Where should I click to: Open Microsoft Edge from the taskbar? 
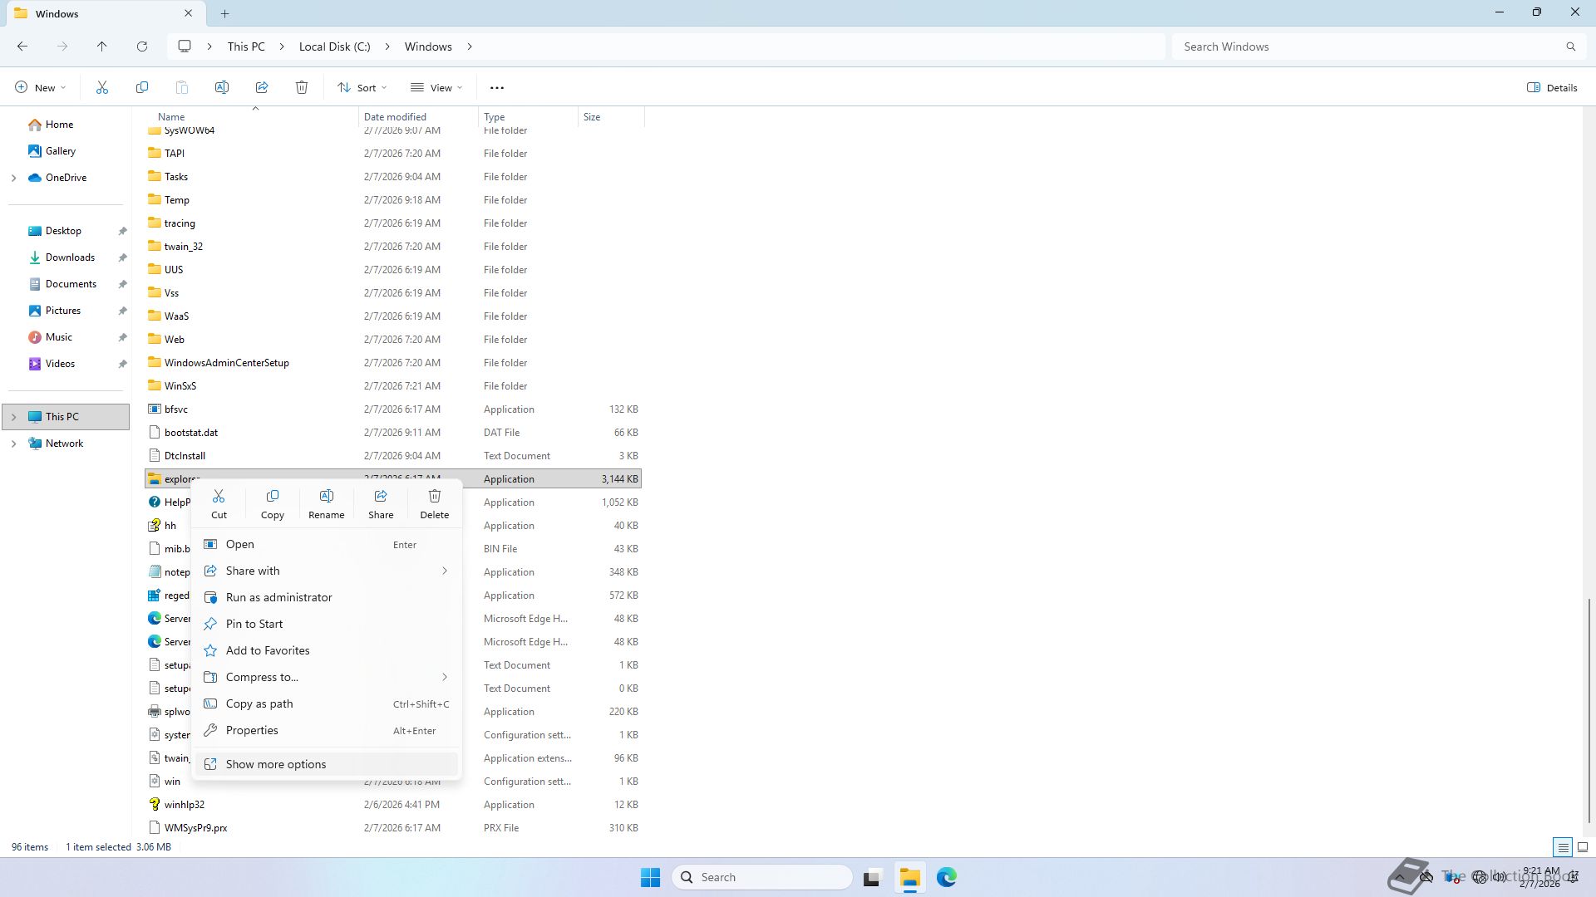coord(946,877)
